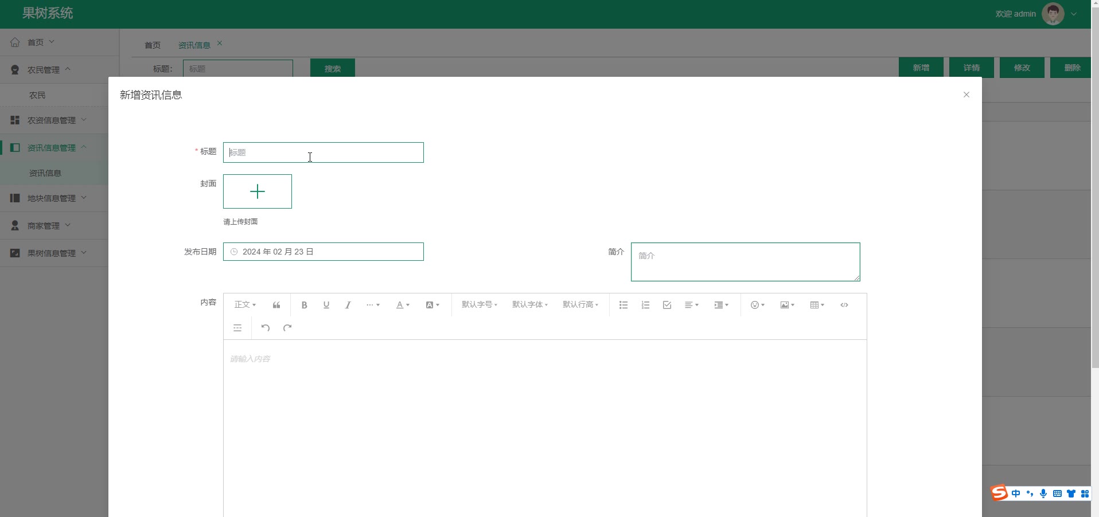Upload a cover image with plus box
Viewport: 1099px width, 517px height.
pyautogui.click(x=258, y=191)
